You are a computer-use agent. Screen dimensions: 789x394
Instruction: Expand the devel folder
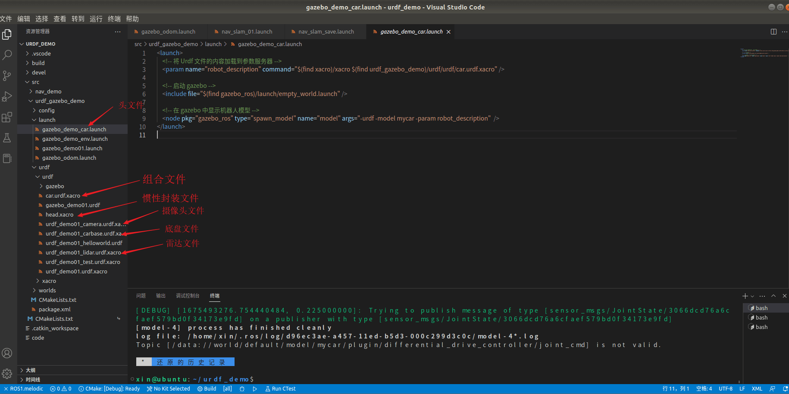(x=72, y=72)
